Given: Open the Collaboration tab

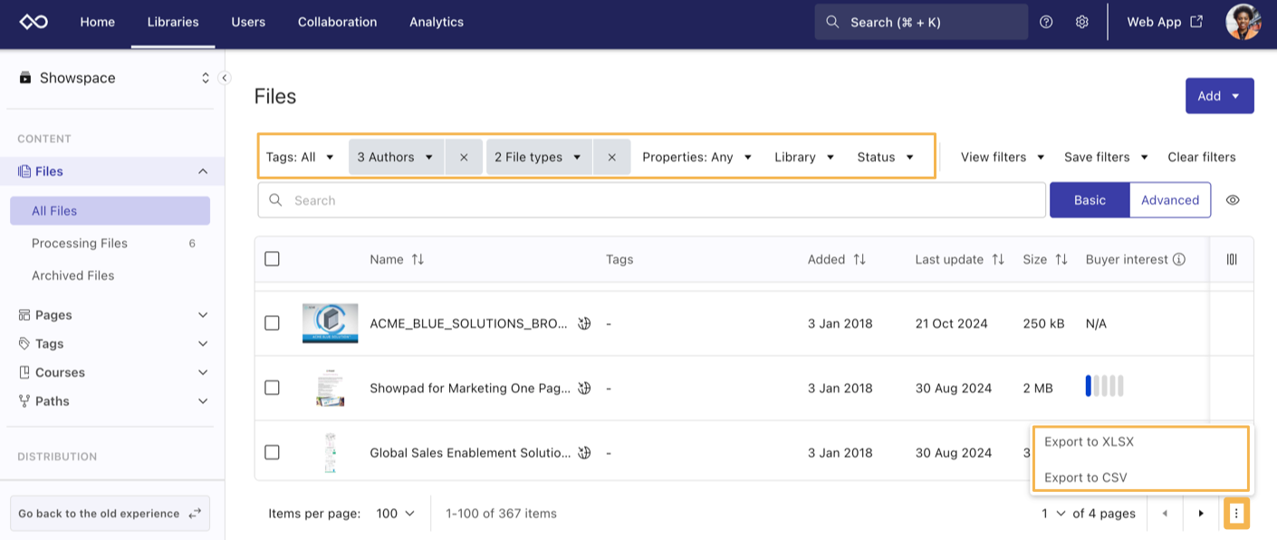Looking at the screenshot, I should click(337, 22).
